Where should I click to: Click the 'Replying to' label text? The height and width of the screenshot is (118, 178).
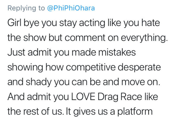pos(26,9)
